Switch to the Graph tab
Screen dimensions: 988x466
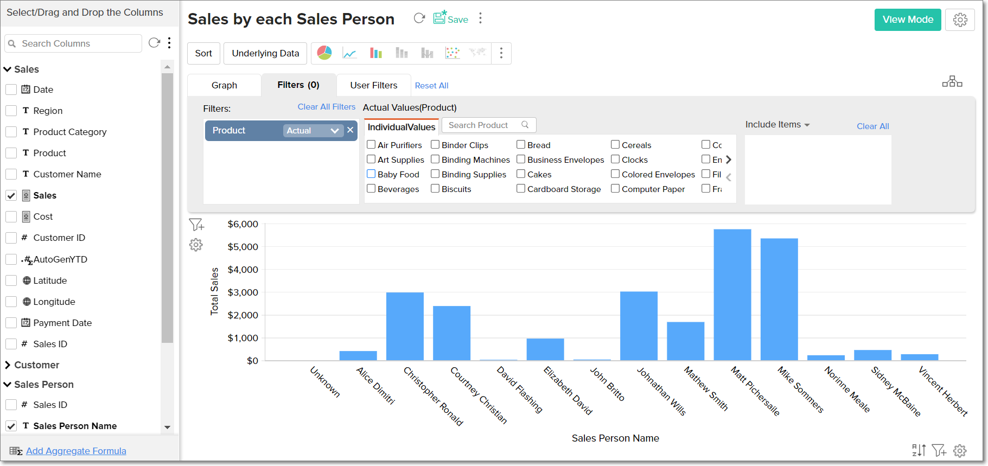click(224, 85)
